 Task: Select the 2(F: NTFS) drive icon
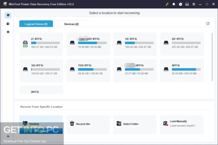[x=166, y=42]
